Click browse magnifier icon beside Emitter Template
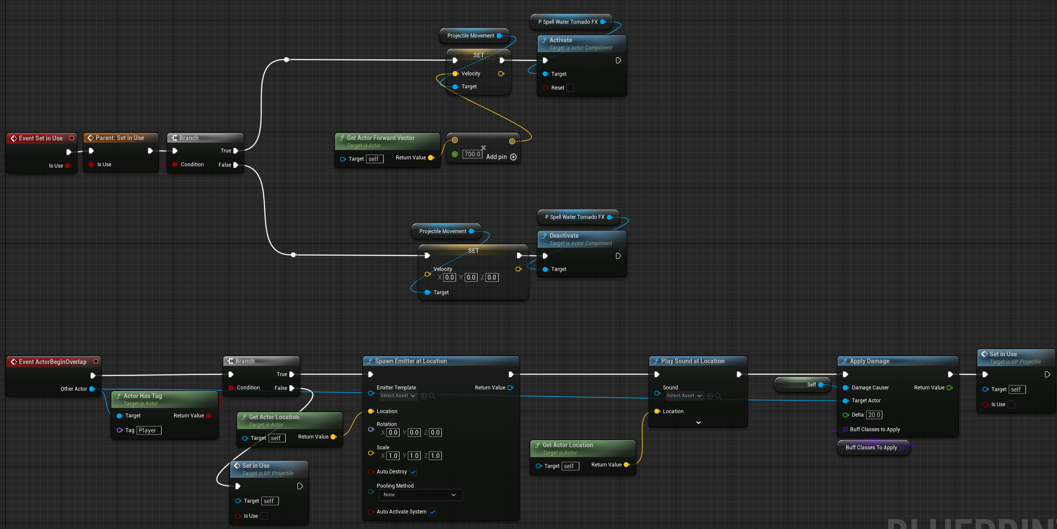This screenshot has width=1057, height=529. 432,396
